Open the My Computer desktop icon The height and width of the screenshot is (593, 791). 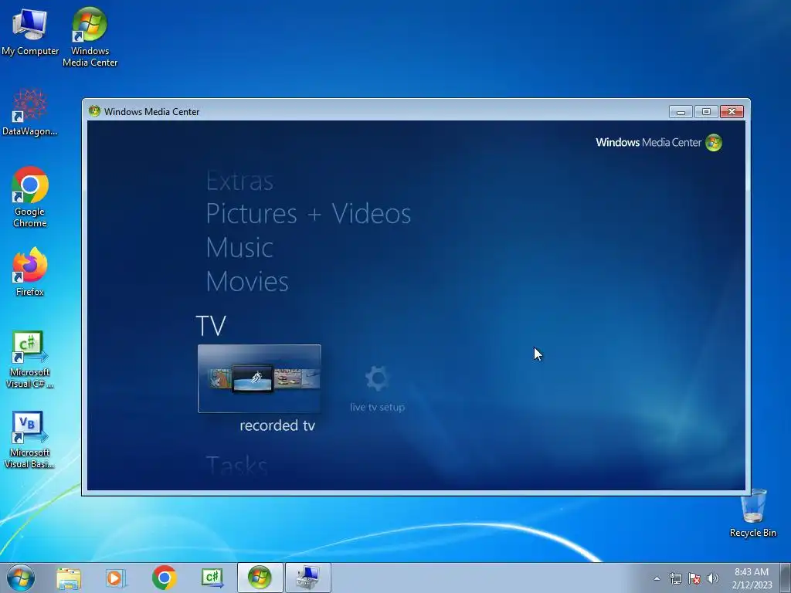(30, 32)
